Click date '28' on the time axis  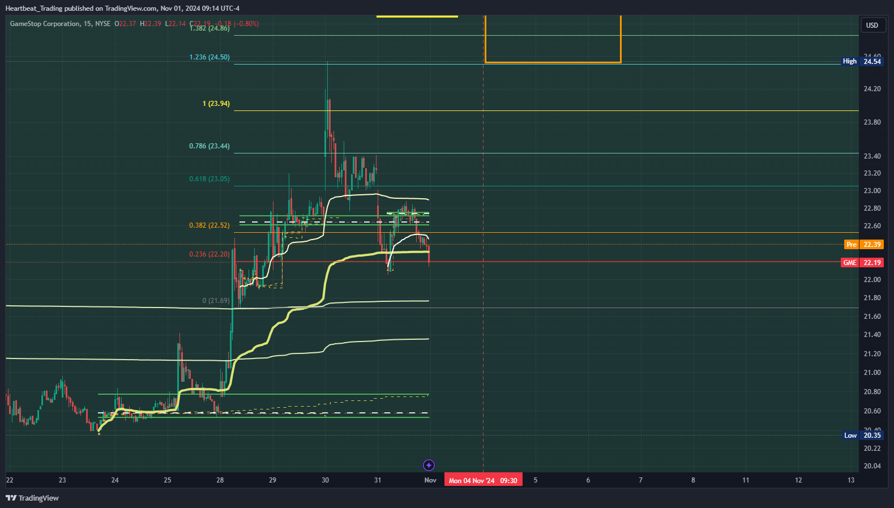point(220,480)
